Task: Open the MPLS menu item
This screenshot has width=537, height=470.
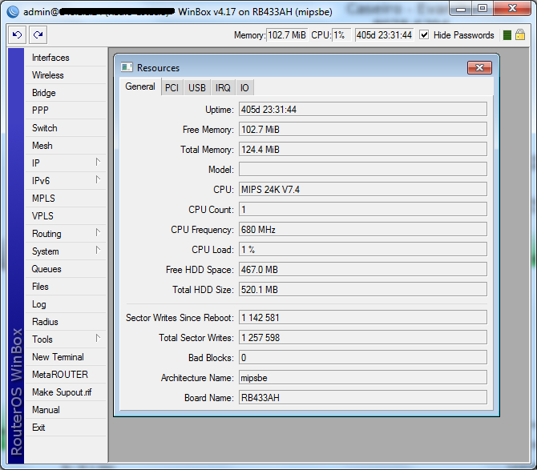Action: (66, 199)
